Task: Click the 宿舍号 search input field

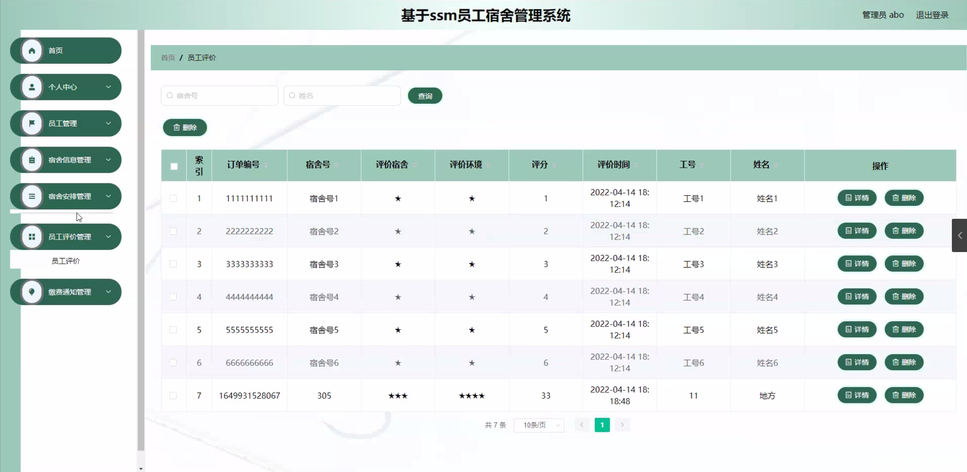Action: tap(219, 96)
